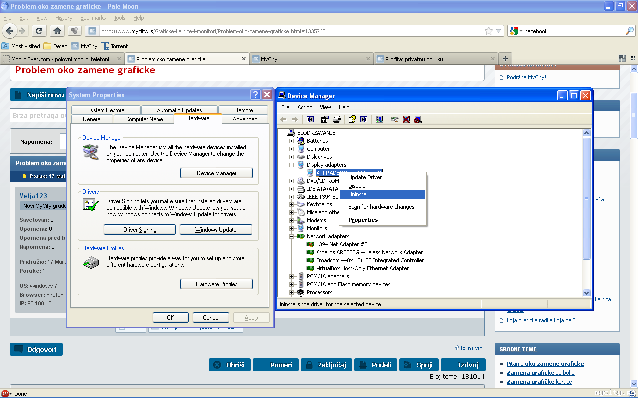Click OK in System Properties
638x398 pixels.
click(170, 318)
